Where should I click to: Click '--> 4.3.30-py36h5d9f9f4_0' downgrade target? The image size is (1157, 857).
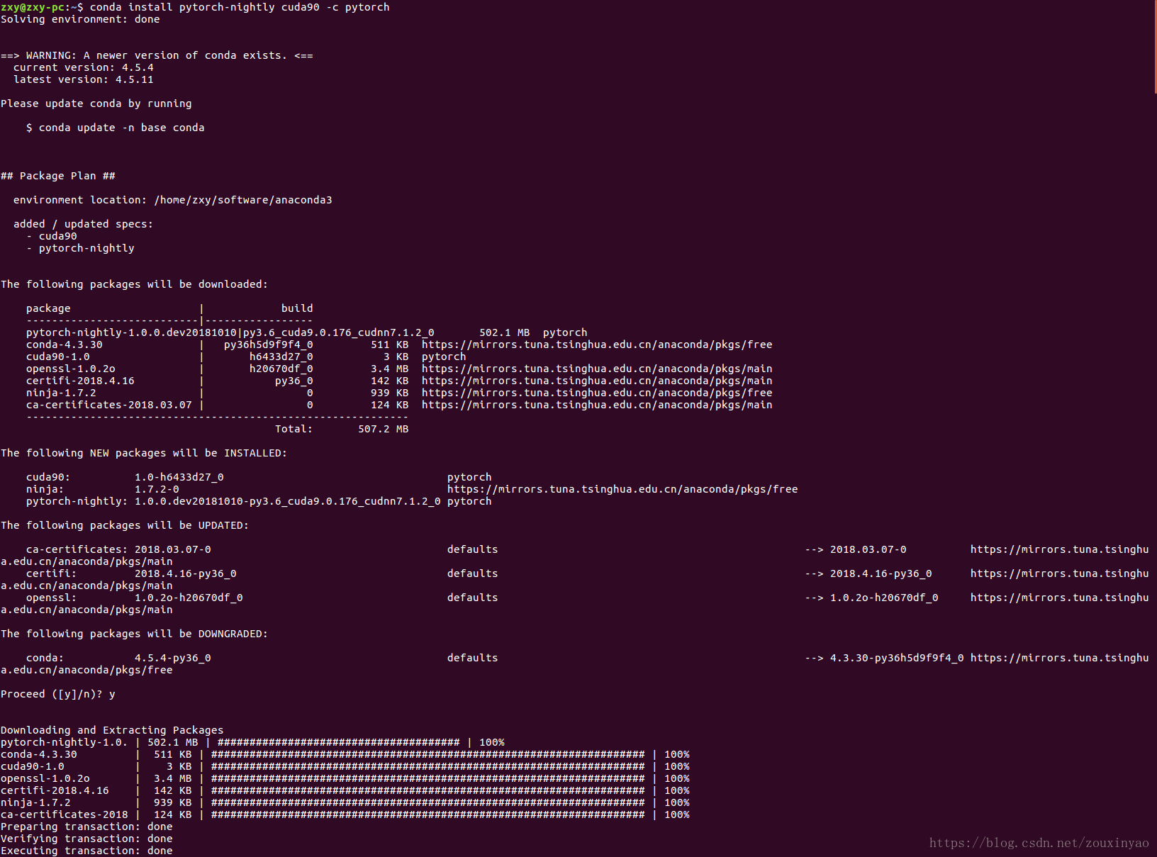pos(884,658)
